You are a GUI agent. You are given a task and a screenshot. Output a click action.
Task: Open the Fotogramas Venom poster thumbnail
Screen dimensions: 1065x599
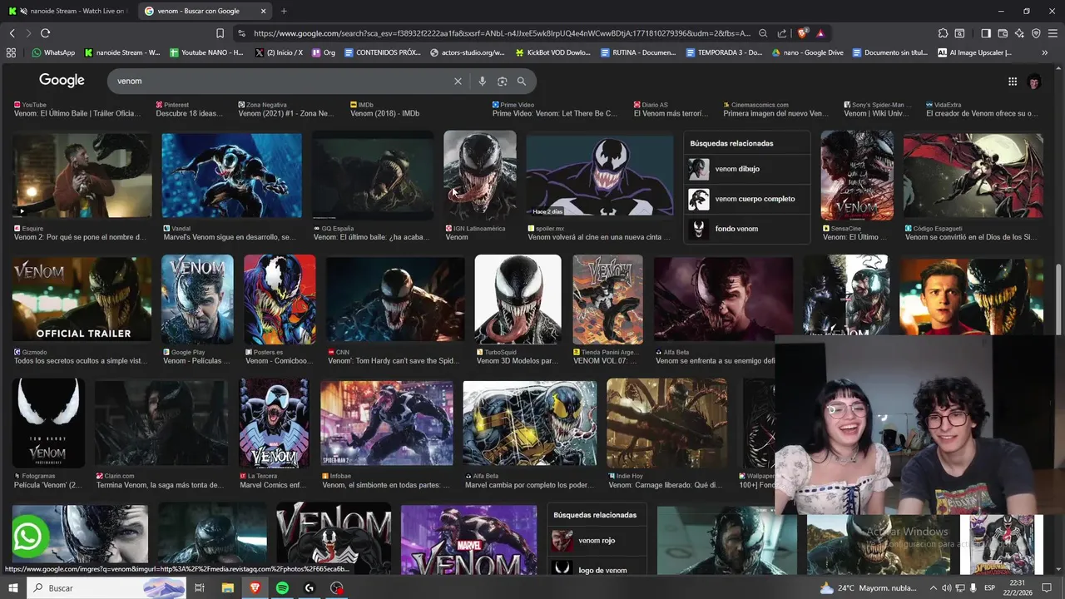point(48,423)
